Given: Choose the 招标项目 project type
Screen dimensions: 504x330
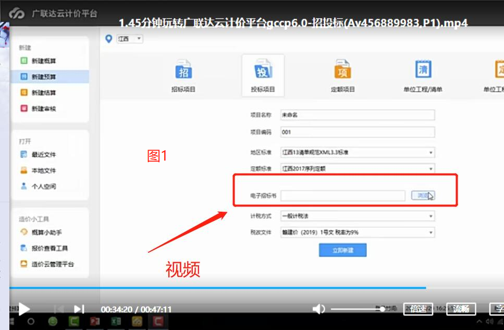Looking at the screenshot, I should pyautogui.click(x=183, y=76).
